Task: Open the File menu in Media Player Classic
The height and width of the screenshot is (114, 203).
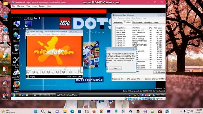Action: 29,35
